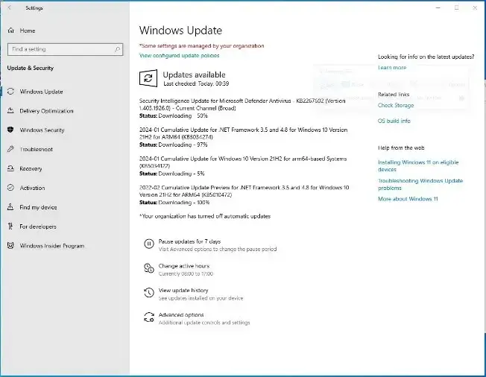The height and width of the screenshot is (377, 486).
Task: Click the Windows Update page title
Action: 180,31
